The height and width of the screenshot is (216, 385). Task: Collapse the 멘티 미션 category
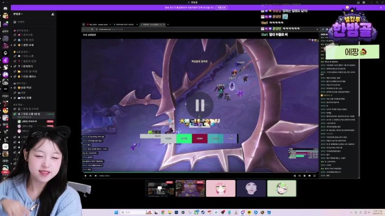(x=19, y=83)
